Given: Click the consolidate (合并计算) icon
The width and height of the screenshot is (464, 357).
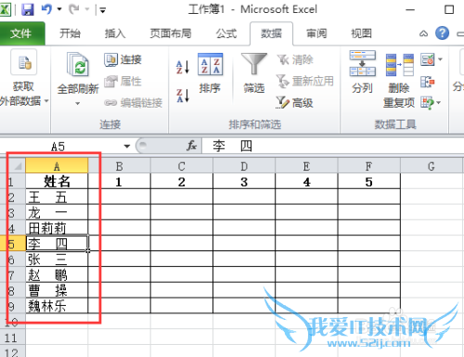Looking at the screenshot, I should point(428,82).
